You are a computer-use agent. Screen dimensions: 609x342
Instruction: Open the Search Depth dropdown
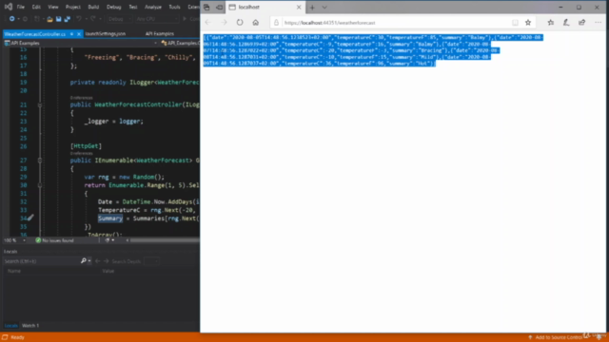151,261
